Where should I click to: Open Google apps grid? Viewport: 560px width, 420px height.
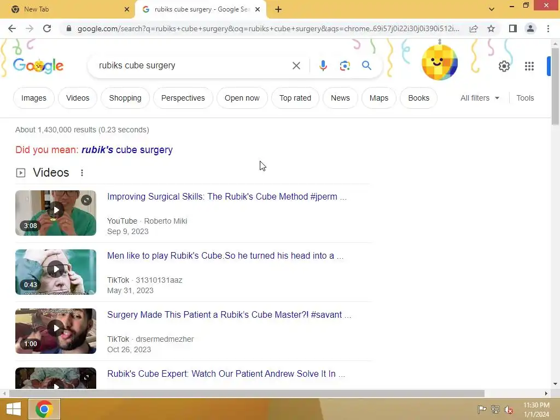(x=529, y=66)
